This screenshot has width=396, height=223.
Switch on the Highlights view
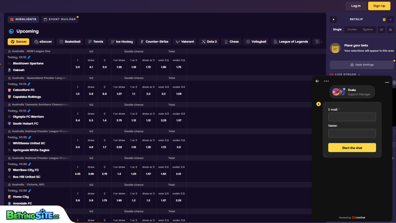coord(23,19)
